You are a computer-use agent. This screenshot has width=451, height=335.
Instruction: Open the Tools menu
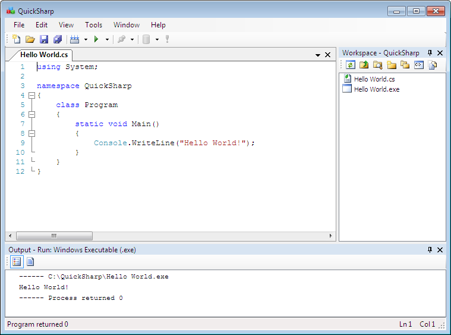click(x=93, y=25)
